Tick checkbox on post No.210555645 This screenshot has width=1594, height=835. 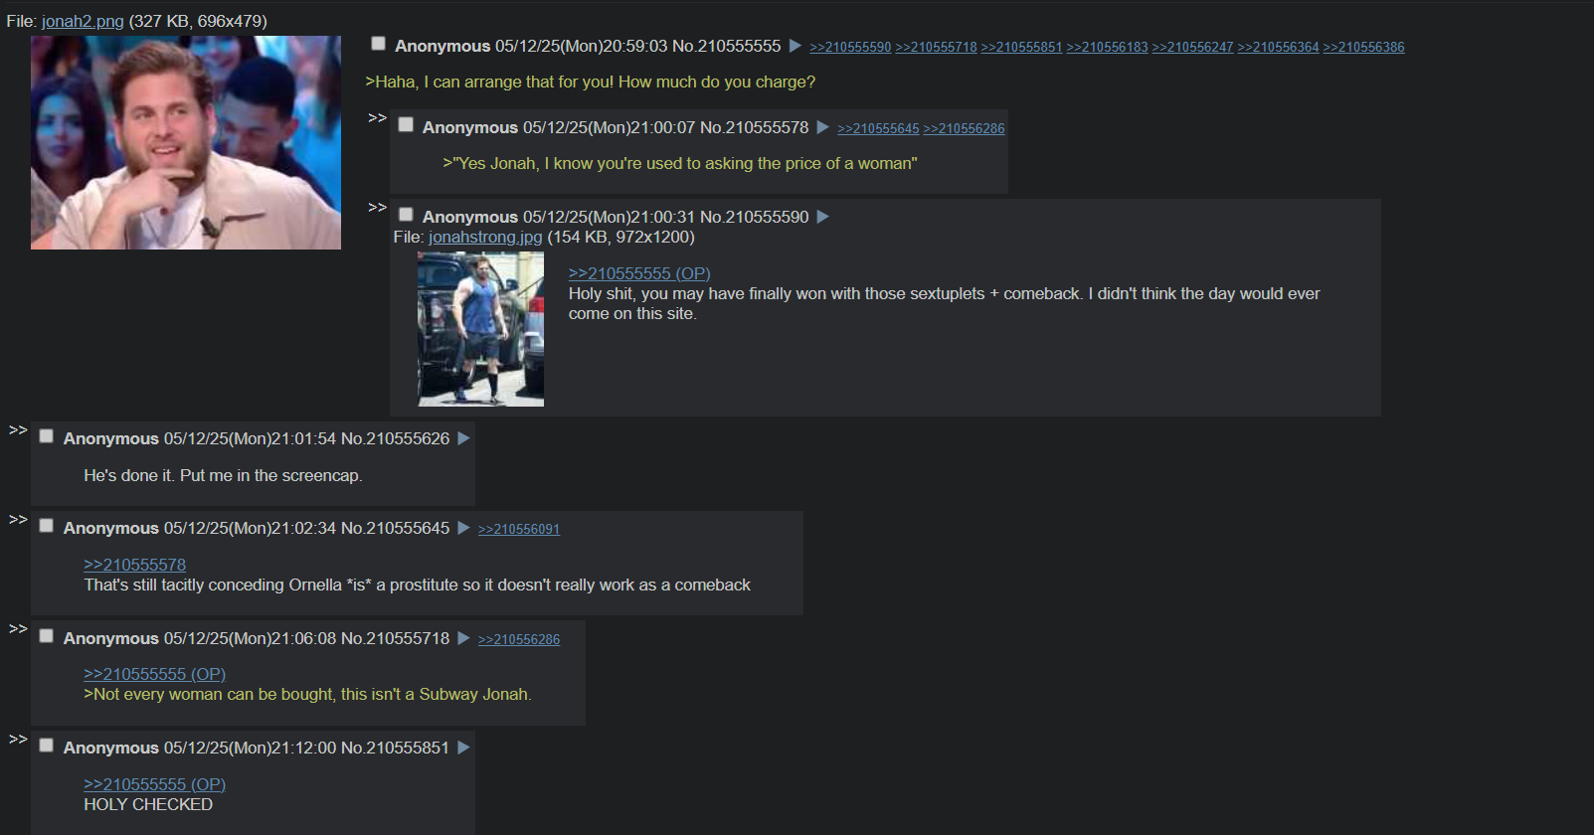coord(46,526)
